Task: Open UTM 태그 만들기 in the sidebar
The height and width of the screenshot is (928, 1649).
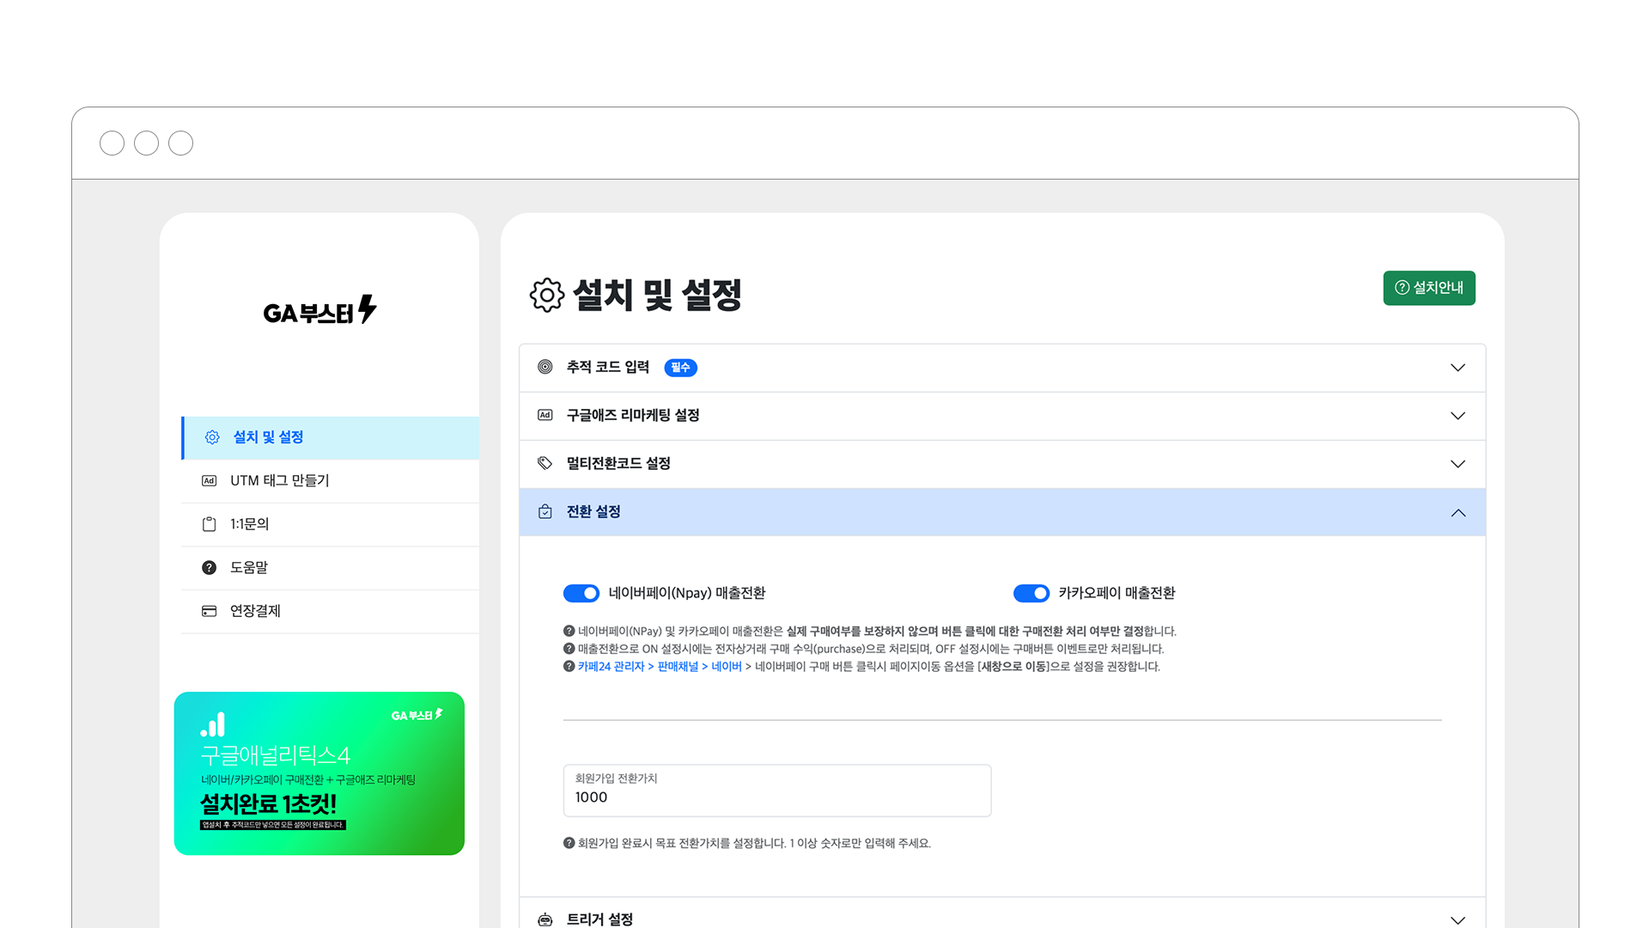Action: [x=280, y=480]
